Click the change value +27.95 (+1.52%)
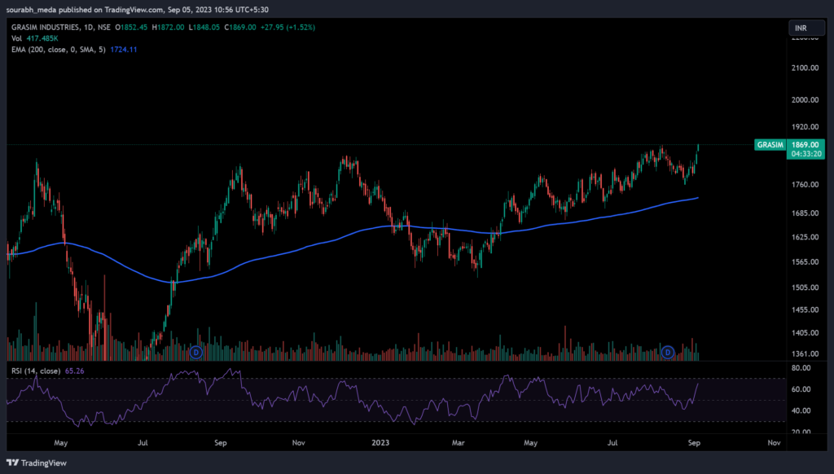This screenshot has width=834, height=474. [x=288, y=27]
